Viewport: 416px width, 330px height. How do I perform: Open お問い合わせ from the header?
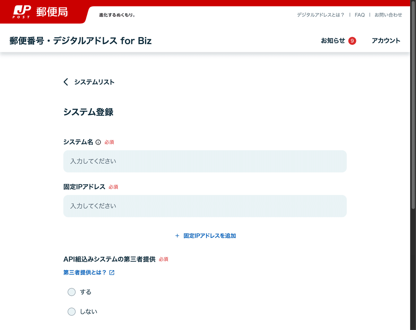click(x=388, y=15)
